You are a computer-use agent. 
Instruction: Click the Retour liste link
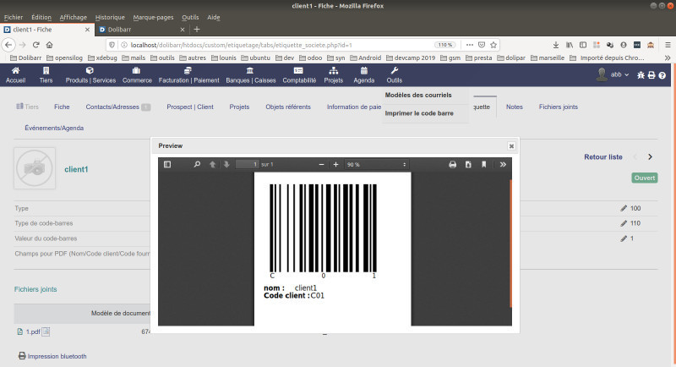click(603, 156)
